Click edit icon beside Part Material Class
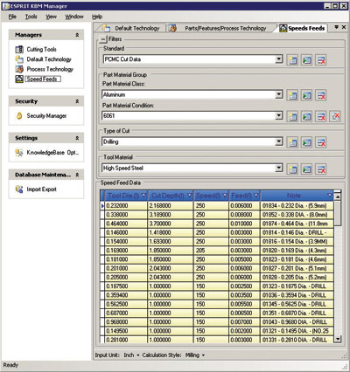Viewport: 350px width, 372px height. point(306,95)
